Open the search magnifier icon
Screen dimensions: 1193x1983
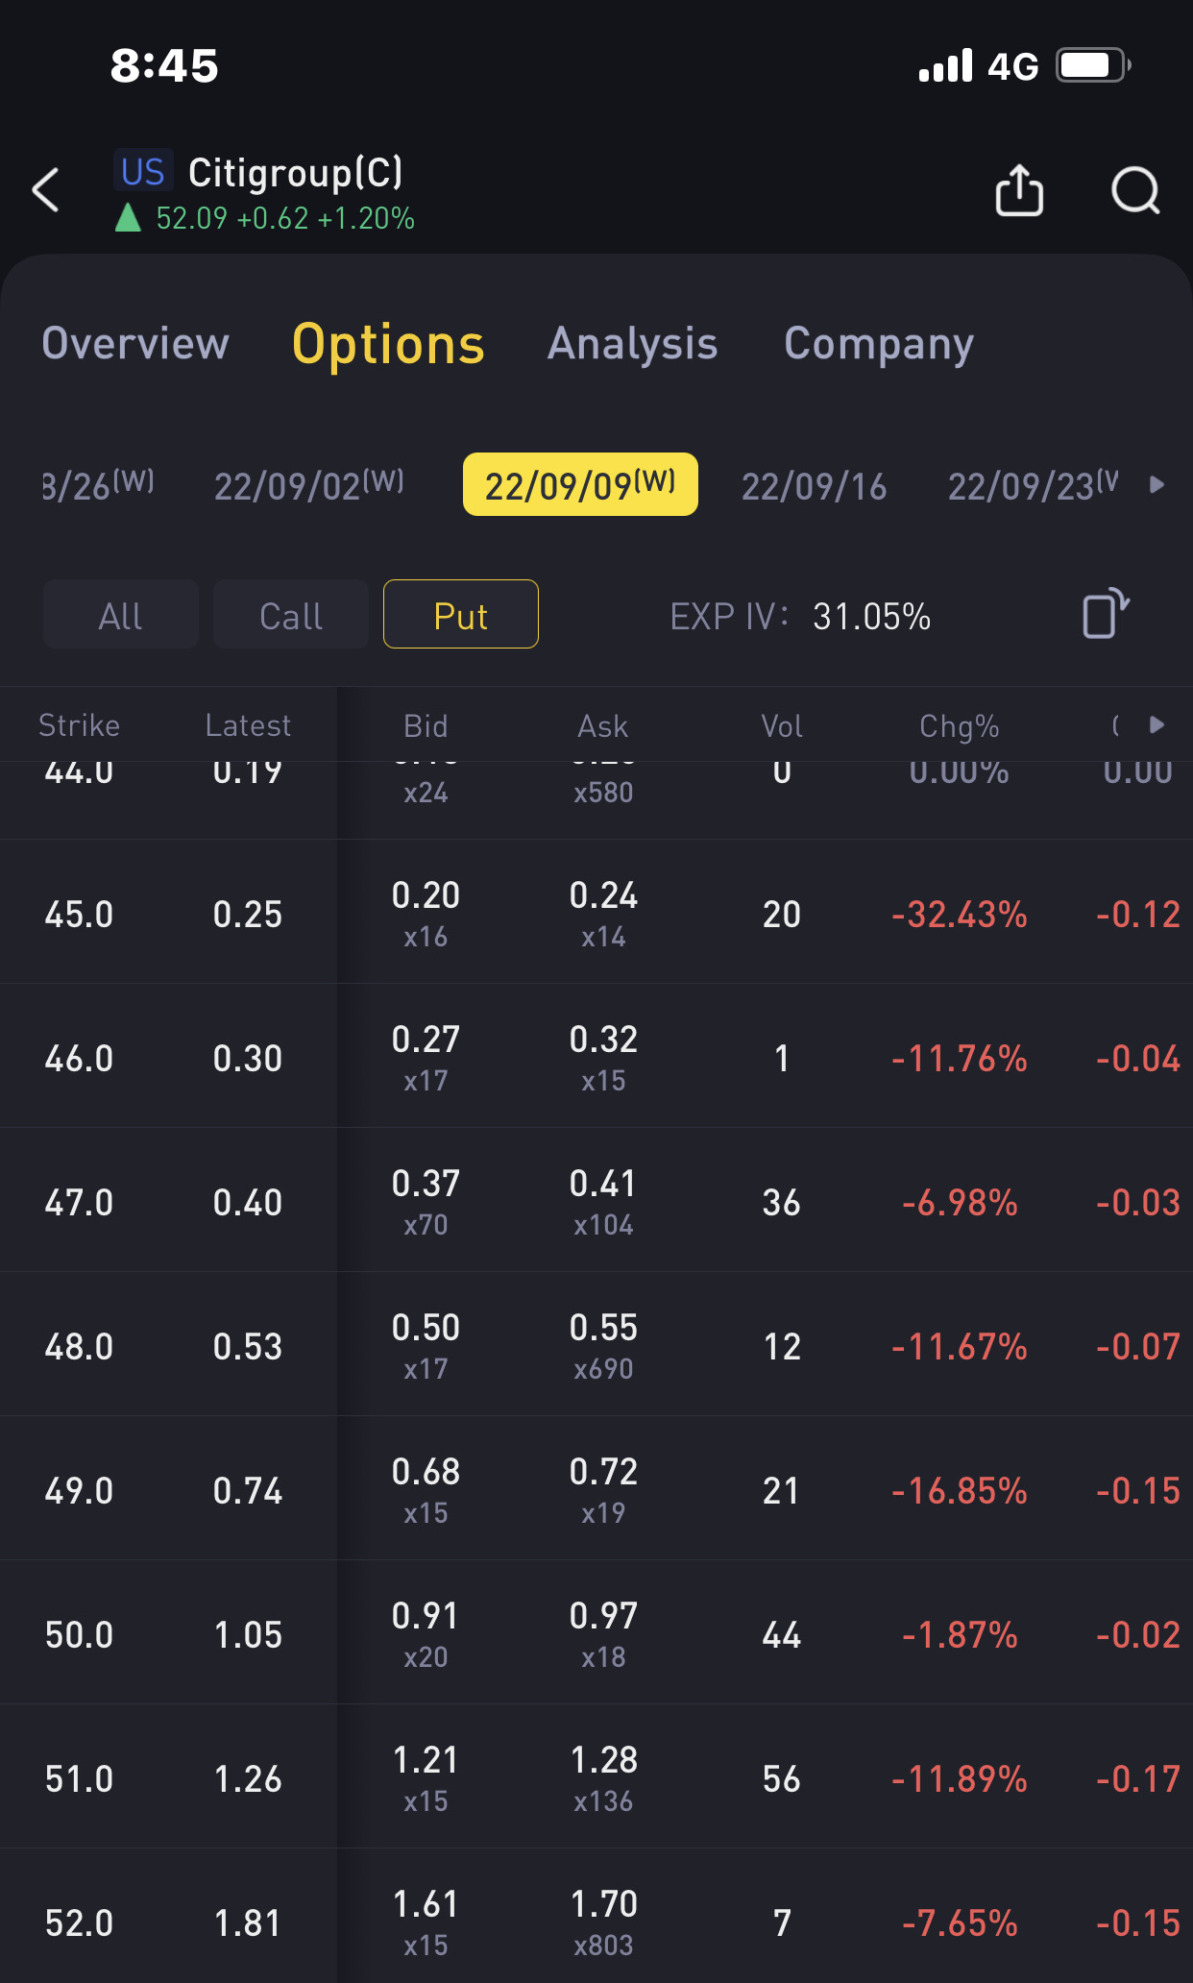(1135, 190)
